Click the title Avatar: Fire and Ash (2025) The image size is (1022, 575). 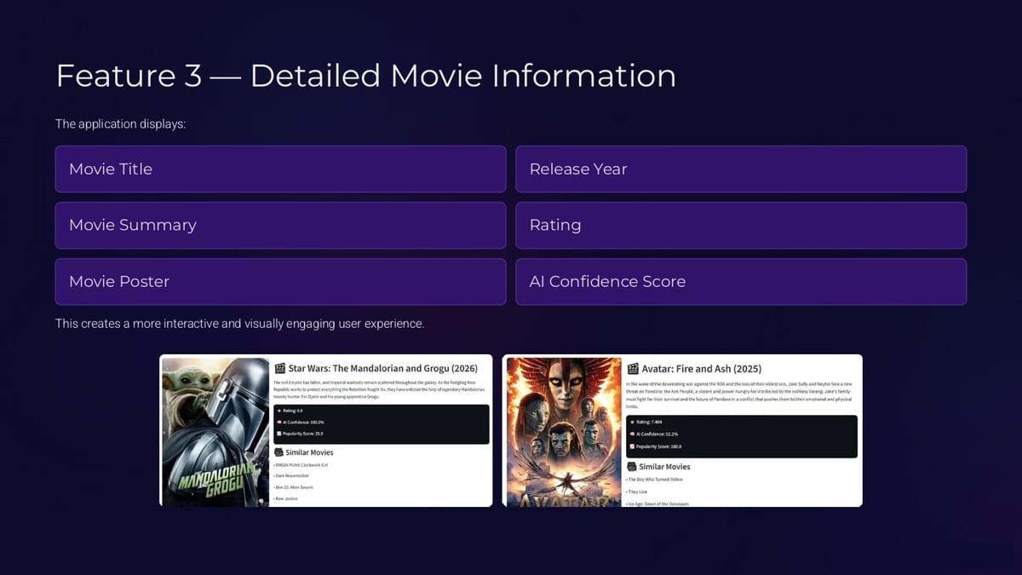click(702, 368)
